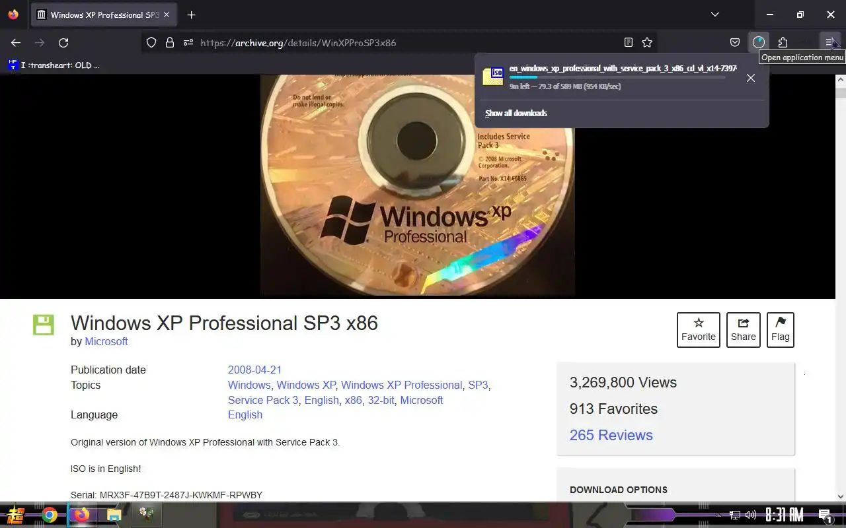This screenshot has width=846, height=528.
Task: Show hidden system tray icons
Action: pos(719,515)
